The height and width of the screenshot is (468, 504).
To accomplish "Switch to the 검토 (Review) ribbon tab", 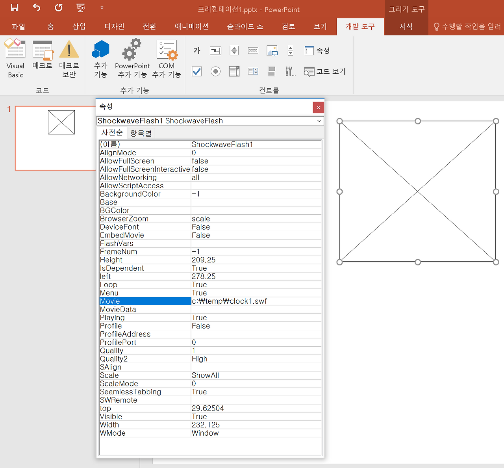I will click(289, 26).
